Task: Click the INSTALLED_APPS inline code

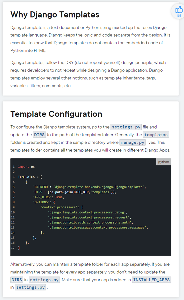Action: click(x=151, y=280)
